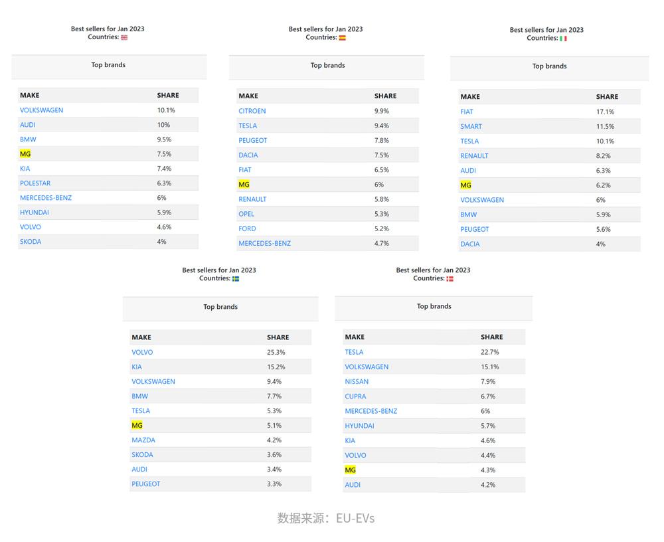Select Top brands tab for Spain table
The image size is (664, 542).
pyautogui.click(x=327, y=66)
